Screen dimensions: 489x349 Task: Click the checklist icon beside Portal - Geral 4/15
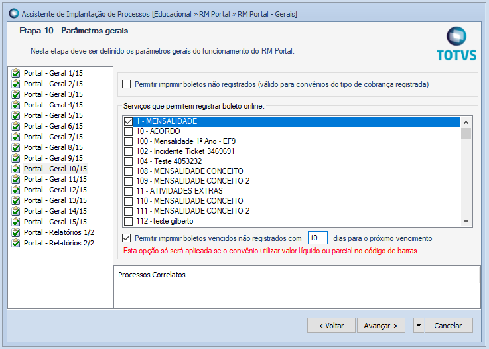click(x=16, y=105)
